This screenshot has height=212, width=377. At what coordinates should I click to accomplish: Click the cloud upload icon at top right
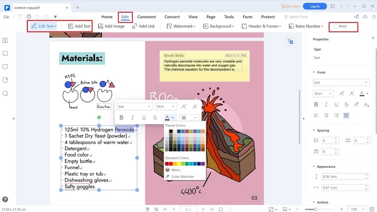(365, 16)
